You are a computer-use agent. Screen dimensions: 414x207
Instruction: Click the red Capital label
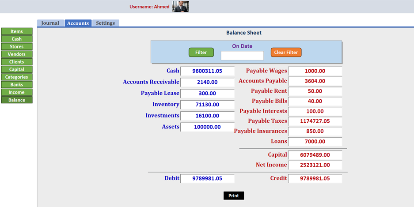[x=277, y=155]
